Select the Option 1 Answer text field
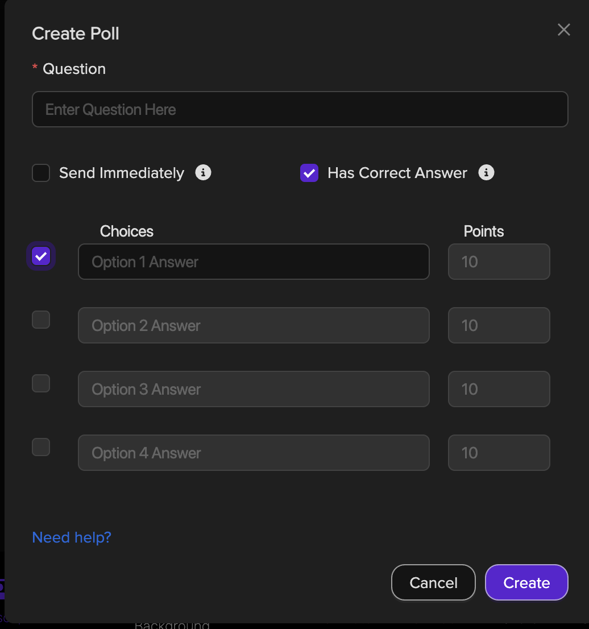The height and width of the screenshot is (629, 589). click(x=254, y=262)
